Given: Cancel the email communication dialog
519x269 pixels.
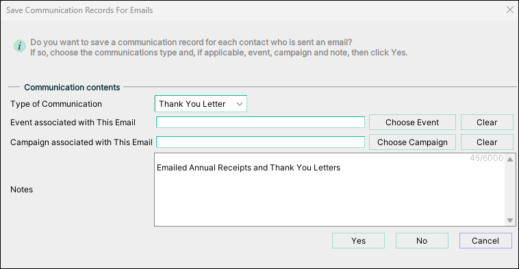Looking at the screenshot, I should 485,240.
